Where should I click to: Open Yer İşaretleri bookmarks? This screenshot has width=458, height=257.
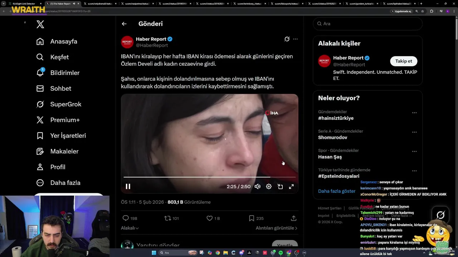[x=61, y=136]
